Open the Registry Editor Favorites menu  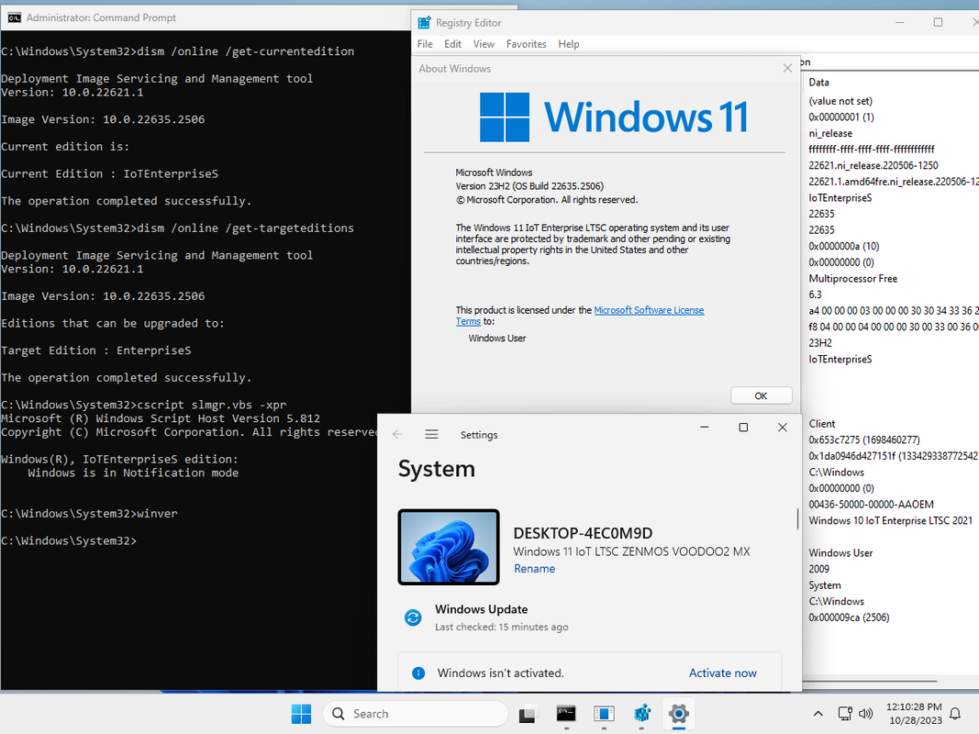(527, 44)
